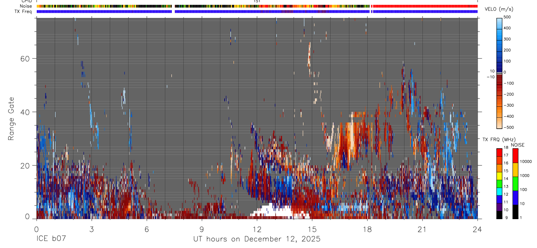This screenshot has width=537, height=248.
Task: Click the 500 tick on velocity scale
Action: 508,17
